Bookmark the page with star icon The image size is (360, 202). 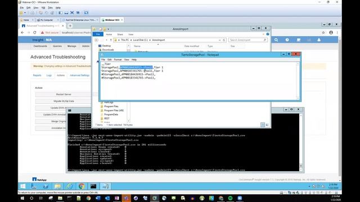click(323, 33)
